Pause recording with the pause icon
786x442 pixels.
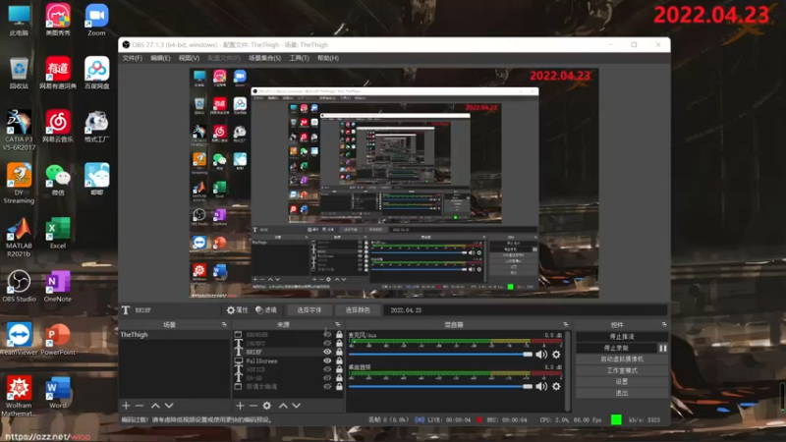click(662, 348)
